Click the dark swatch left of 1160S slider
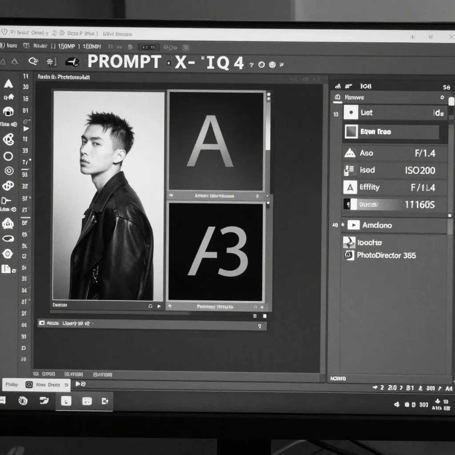Image resolution: width=455 pixels, height=455 pixels. [347, 204]
